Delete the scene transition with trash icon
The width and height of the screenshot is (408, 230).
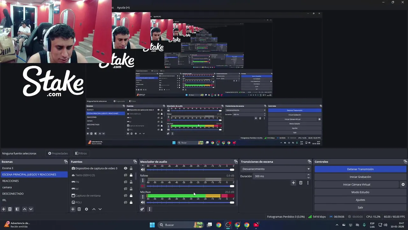pos(301,183)
